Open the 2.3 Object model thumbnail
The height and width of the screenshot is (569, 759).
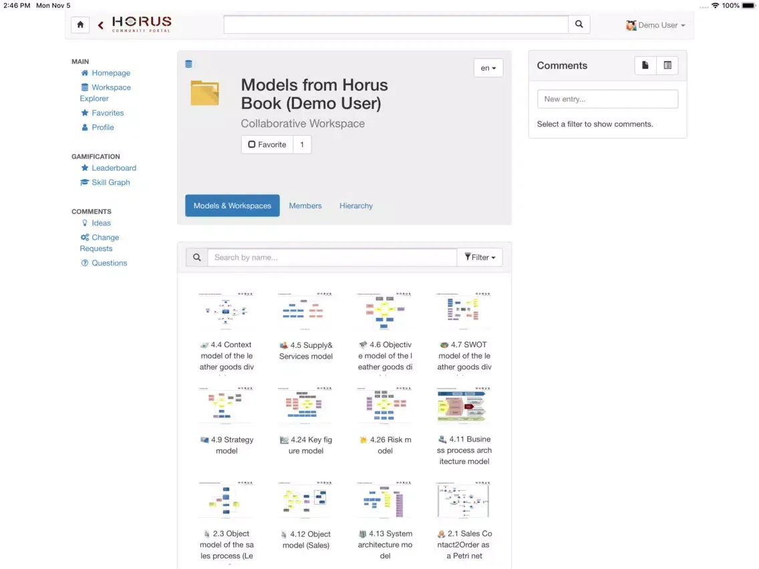click(226, 500)
